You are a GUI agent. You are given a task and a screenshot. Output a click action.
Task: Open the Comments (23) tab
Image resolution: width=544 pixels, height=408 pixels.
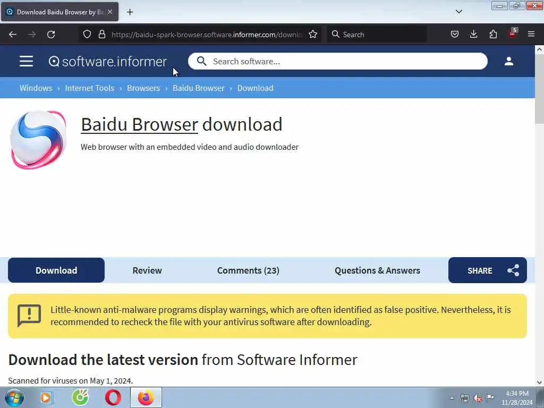tap(248, 270)
